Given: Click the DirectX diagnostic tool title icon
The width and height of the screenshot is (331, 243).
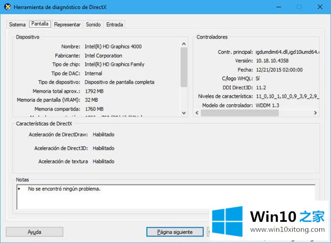Looking at the screenshot, I should click(x=7, y=7).
